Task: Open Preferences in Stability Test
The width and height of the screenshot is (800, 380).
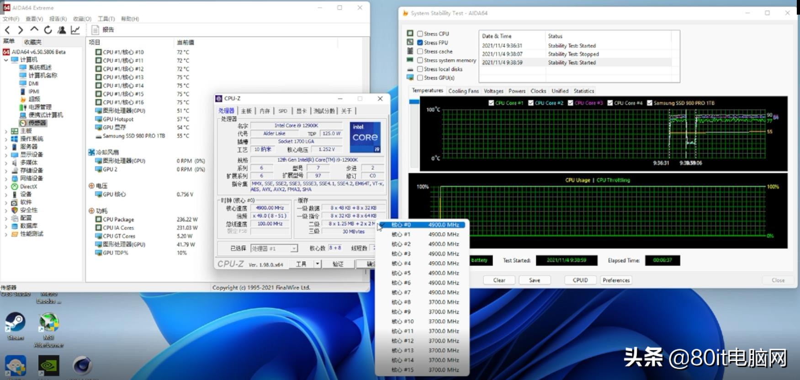Action: (x=616, y=280)
